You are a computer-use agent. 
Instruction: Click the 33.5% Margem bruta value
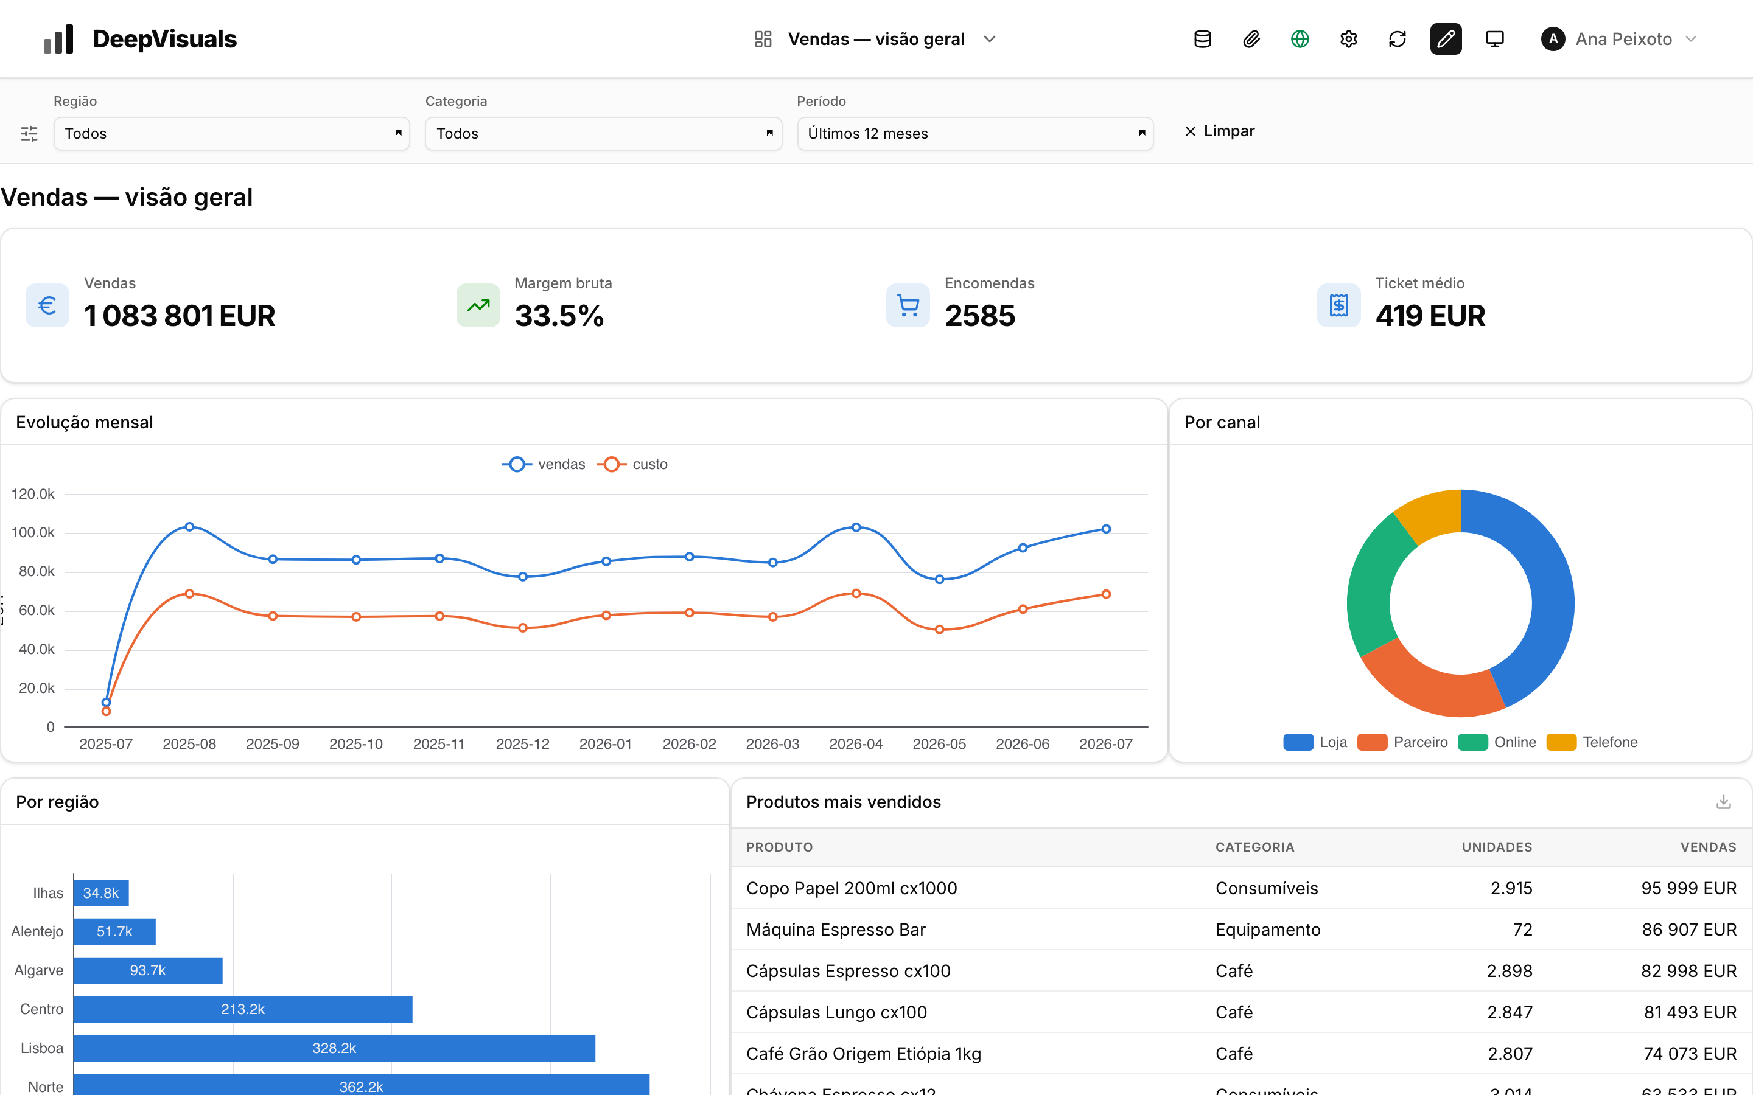click(x=559, y=316)
